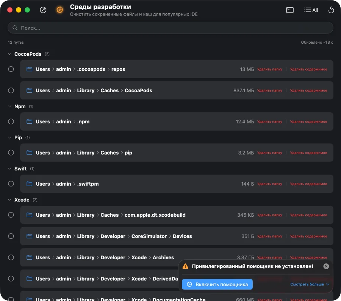The image size is (341, 301).
Task: Click Удалить содержимое for com.apple.dt.xcodebuild
Action: pyautogui.click(x=308, y=215)
